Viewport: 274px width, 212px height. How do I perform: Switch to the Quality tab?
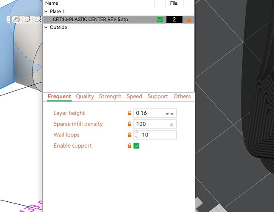pyautogui.click(x=85, y=96)
